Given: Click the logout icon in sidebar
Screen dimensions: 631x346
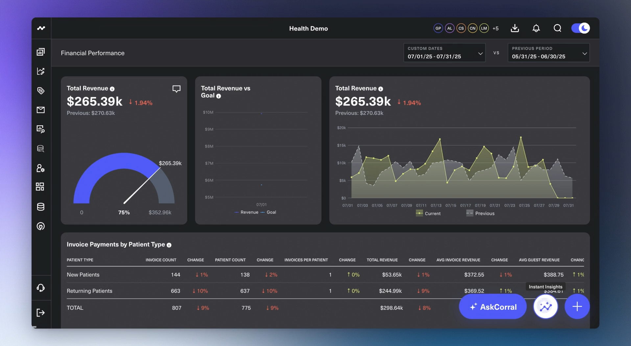Looking at the screenshot, I should point(40,312).
